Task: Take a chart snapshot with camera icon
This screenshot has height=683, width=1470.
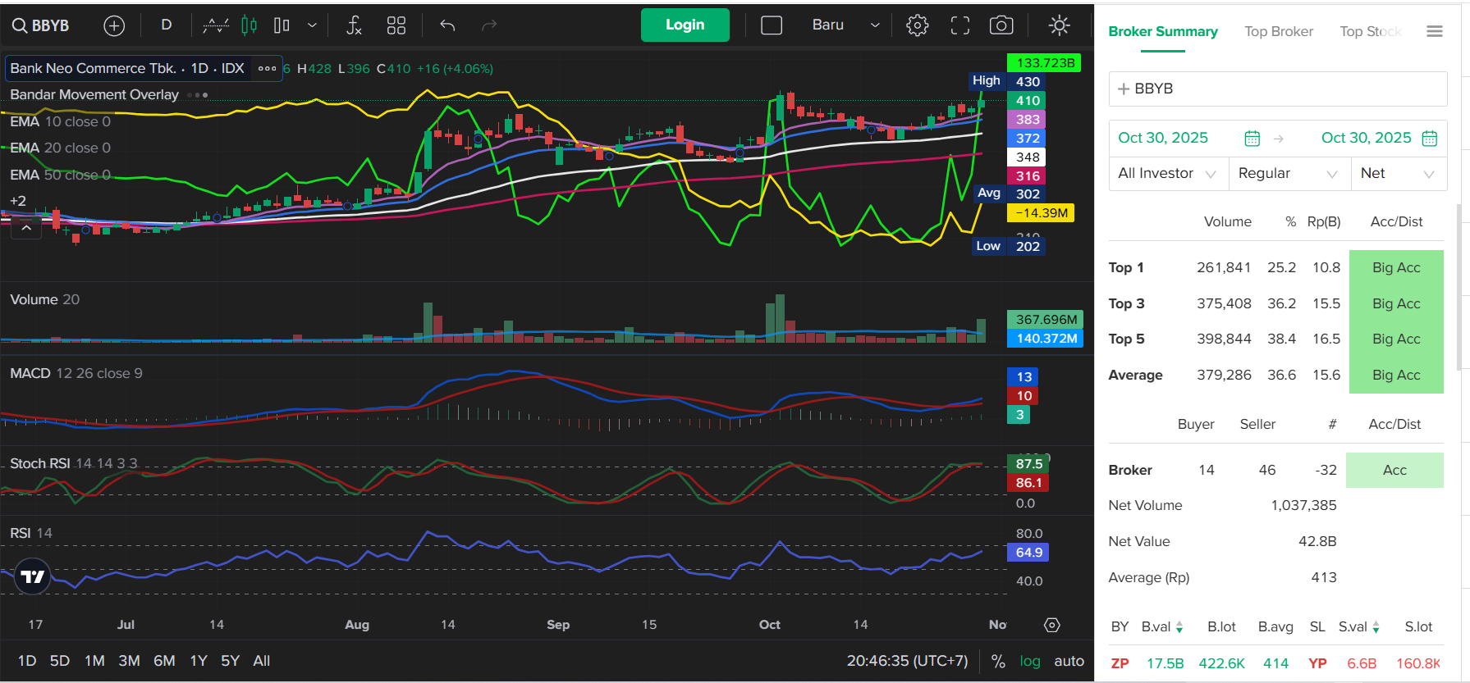Action: pyautogui.click(x=1001, y=25)
